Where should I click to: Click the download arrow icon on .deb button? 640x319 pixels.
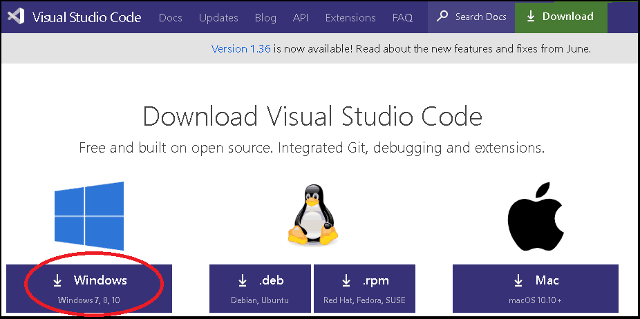[x=243, y=280]
